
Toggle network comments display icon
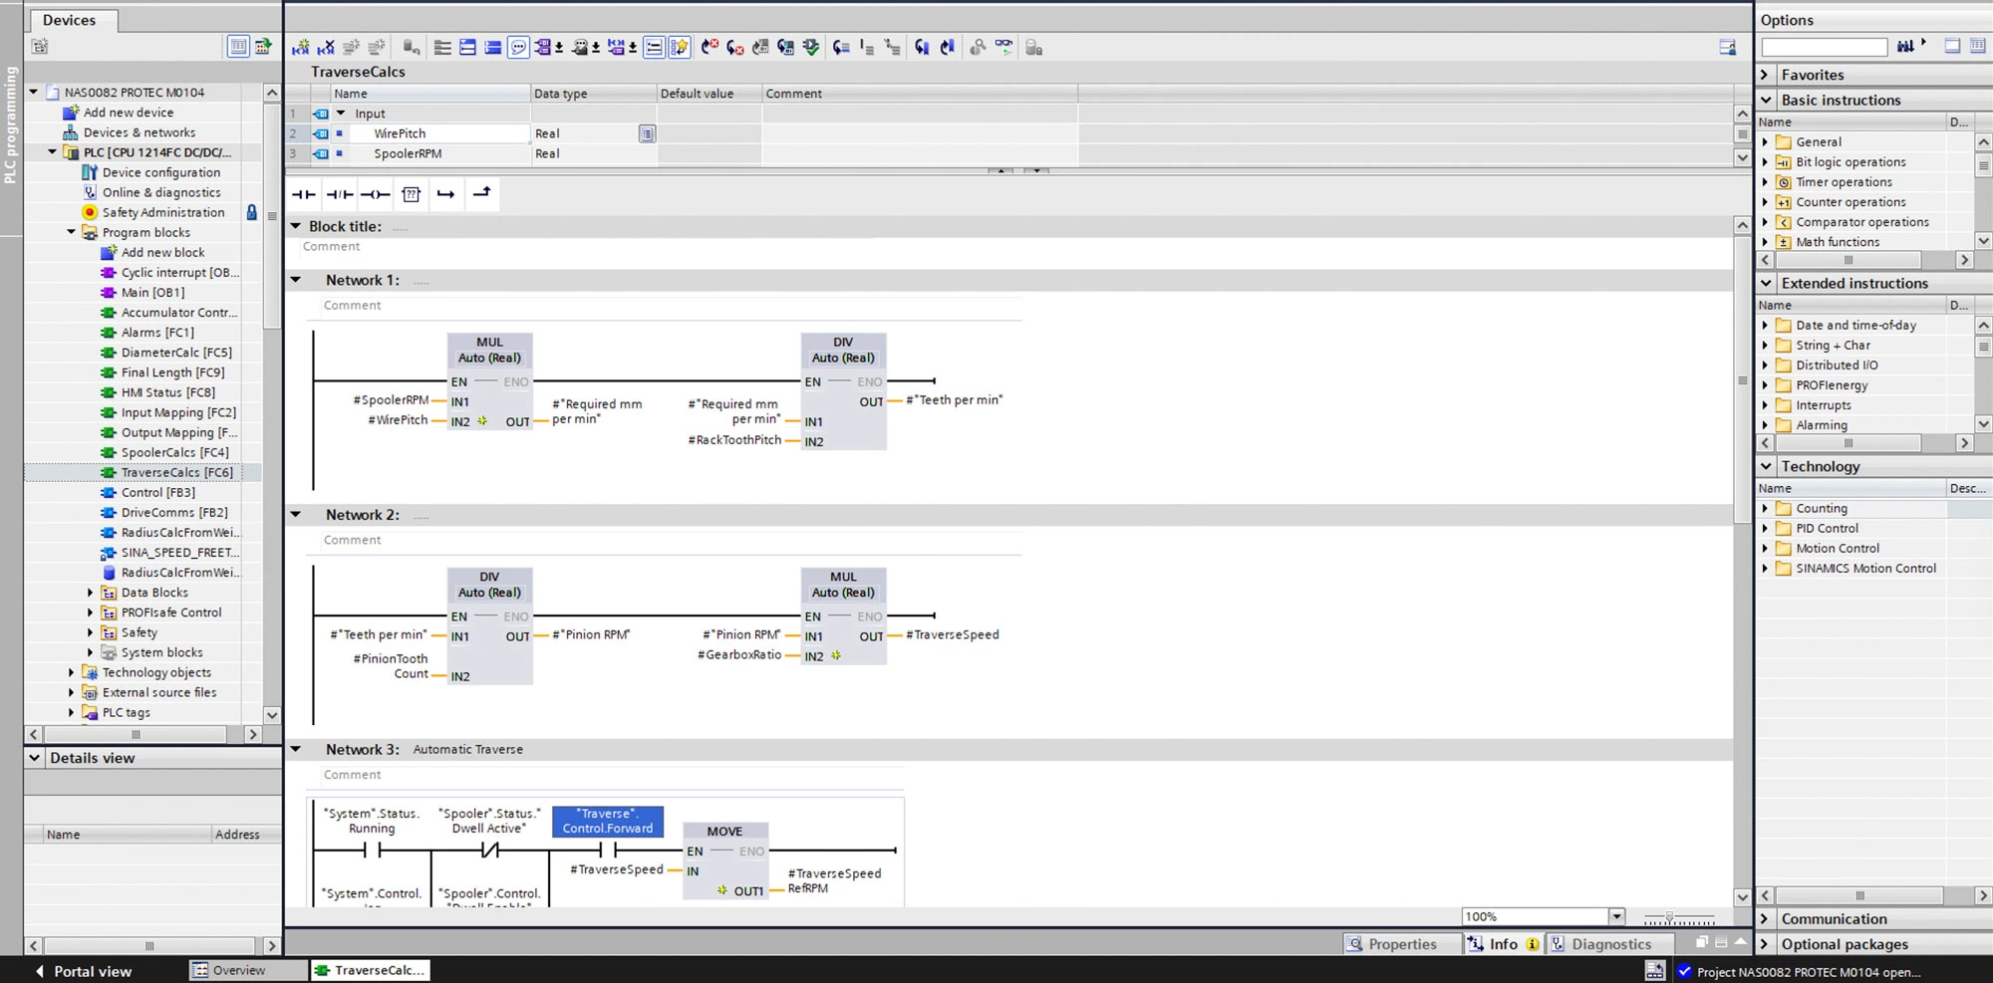pyautogui.click(x=654, y=47)
